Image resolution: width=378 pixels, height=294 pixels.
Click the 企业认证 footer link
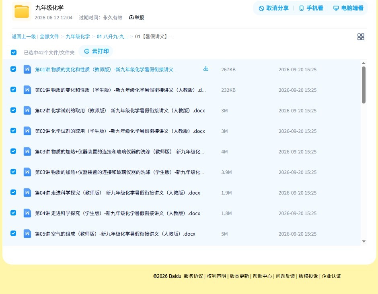331,276
